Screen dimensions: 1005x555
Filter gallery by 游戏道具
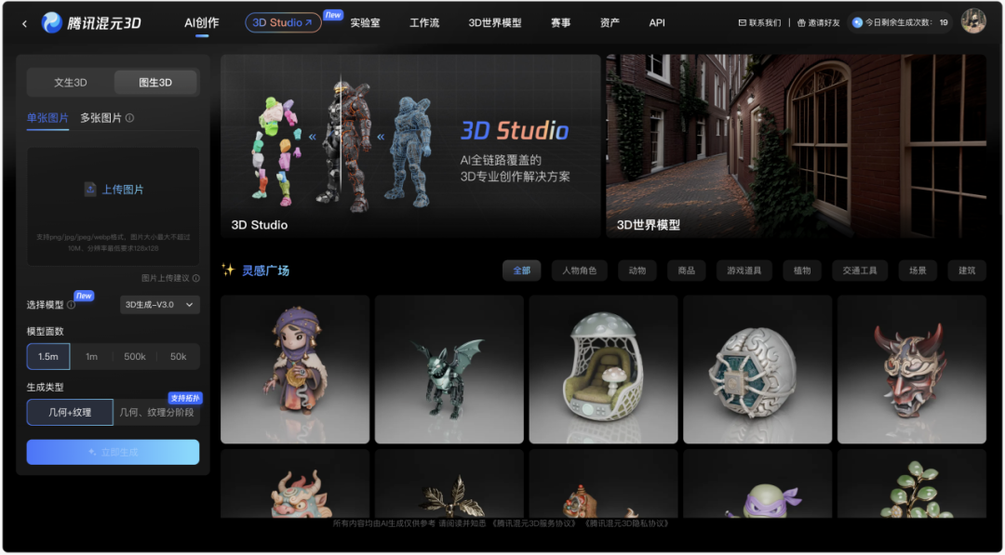pyautogui.click(x=744, y=271)
